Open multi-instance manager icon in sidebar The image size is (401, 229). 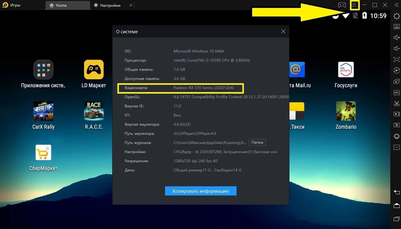coord(397,81)
